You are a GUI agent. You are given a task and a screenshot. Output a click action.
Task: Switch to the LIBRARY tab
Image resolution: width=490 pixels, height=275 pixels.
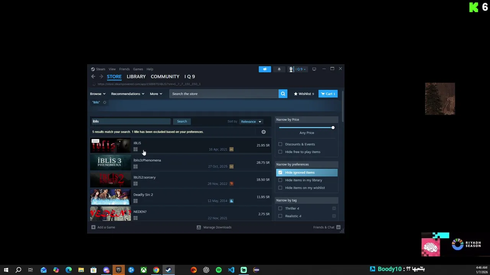pyautogui.click(x=136, y=77)
